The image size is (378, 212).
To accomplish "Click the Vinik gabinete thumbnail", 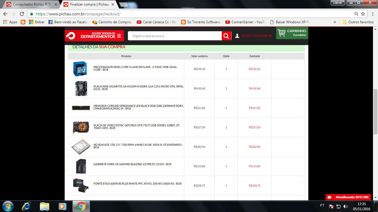I will pos(81,166).
